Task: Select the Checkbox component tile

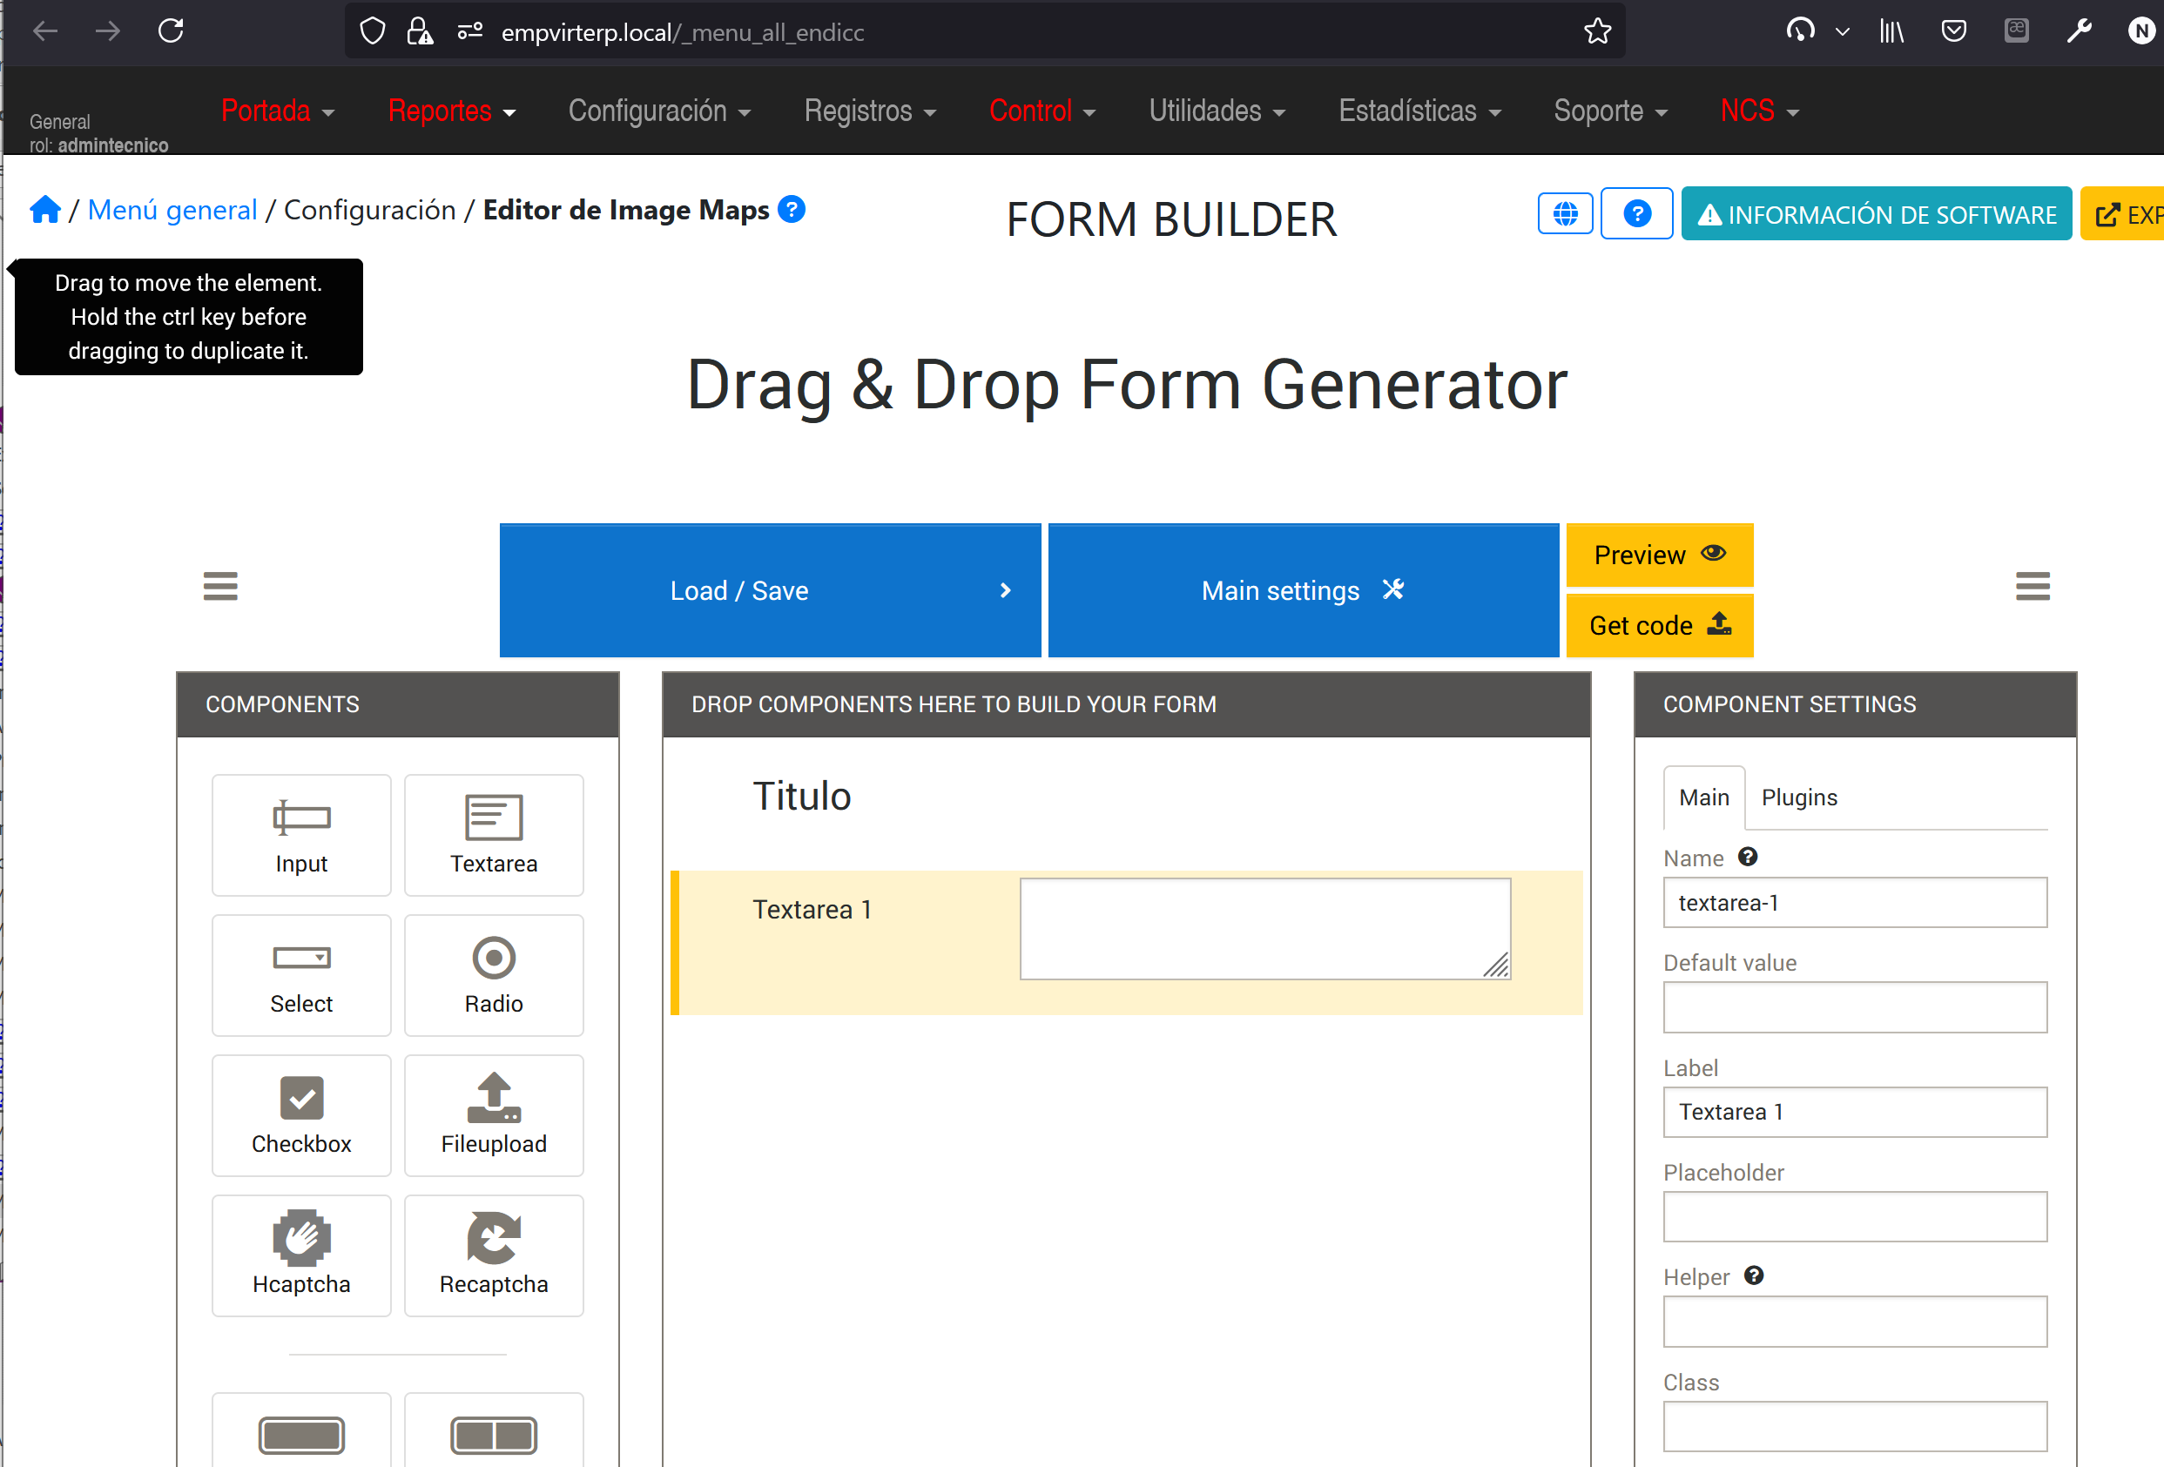Action: click(300, 1115)
